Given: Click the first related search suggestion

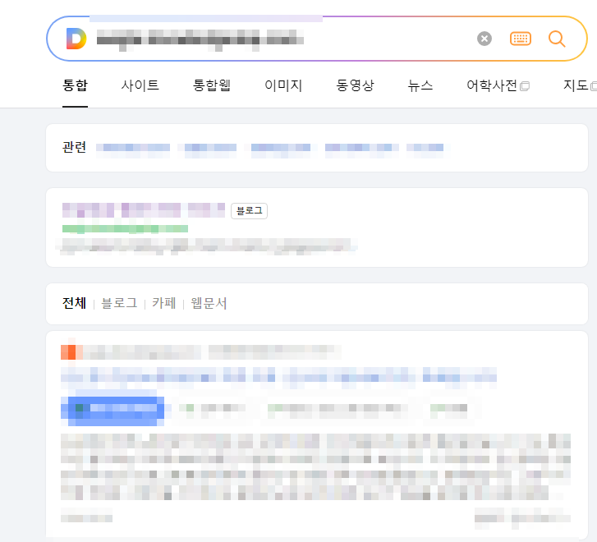Looking at the screenshot, I should (133, 148).
